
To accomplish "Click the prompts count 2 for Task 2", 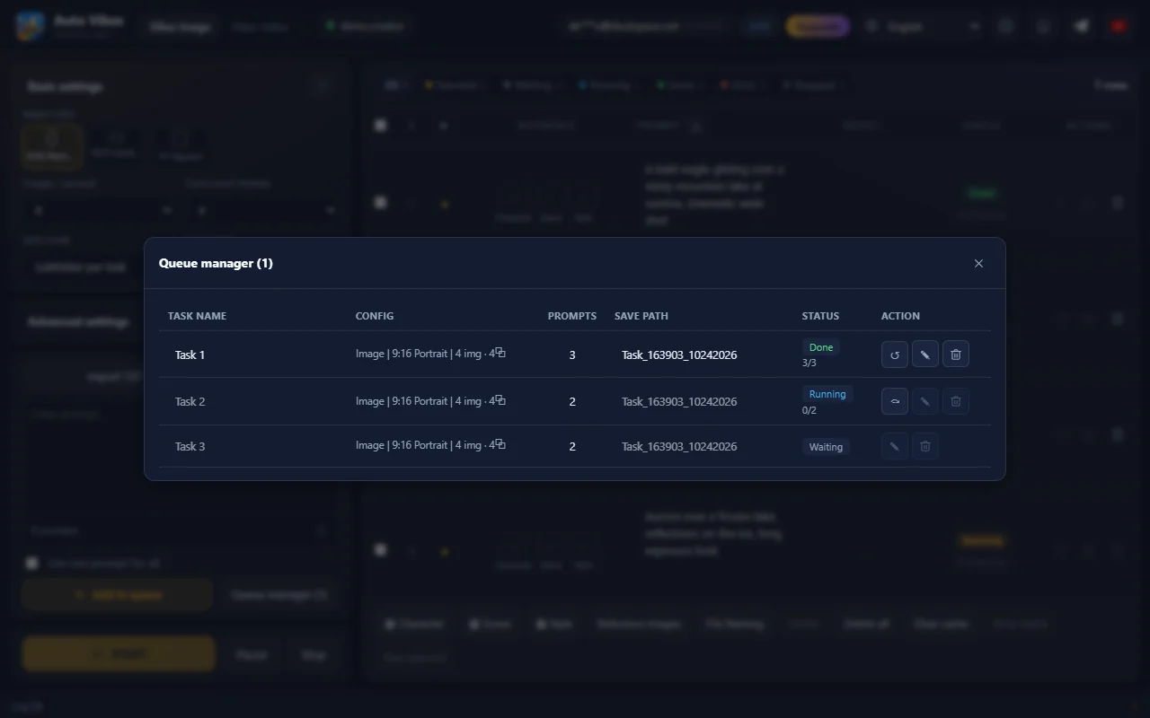I will point(572,401).
